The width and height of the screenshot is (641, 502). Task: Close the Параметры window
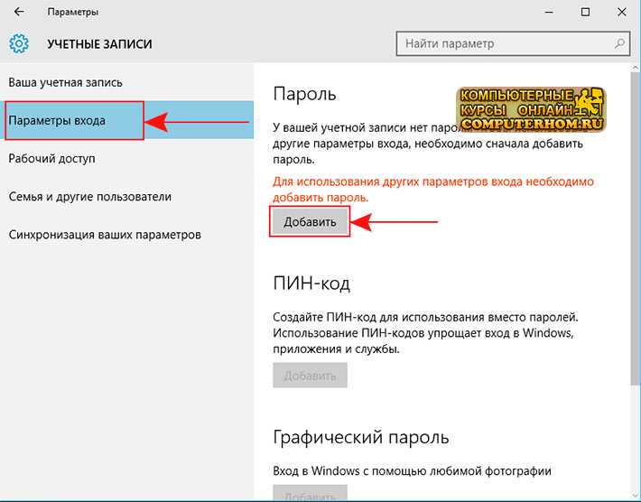[x=622, y=12]
